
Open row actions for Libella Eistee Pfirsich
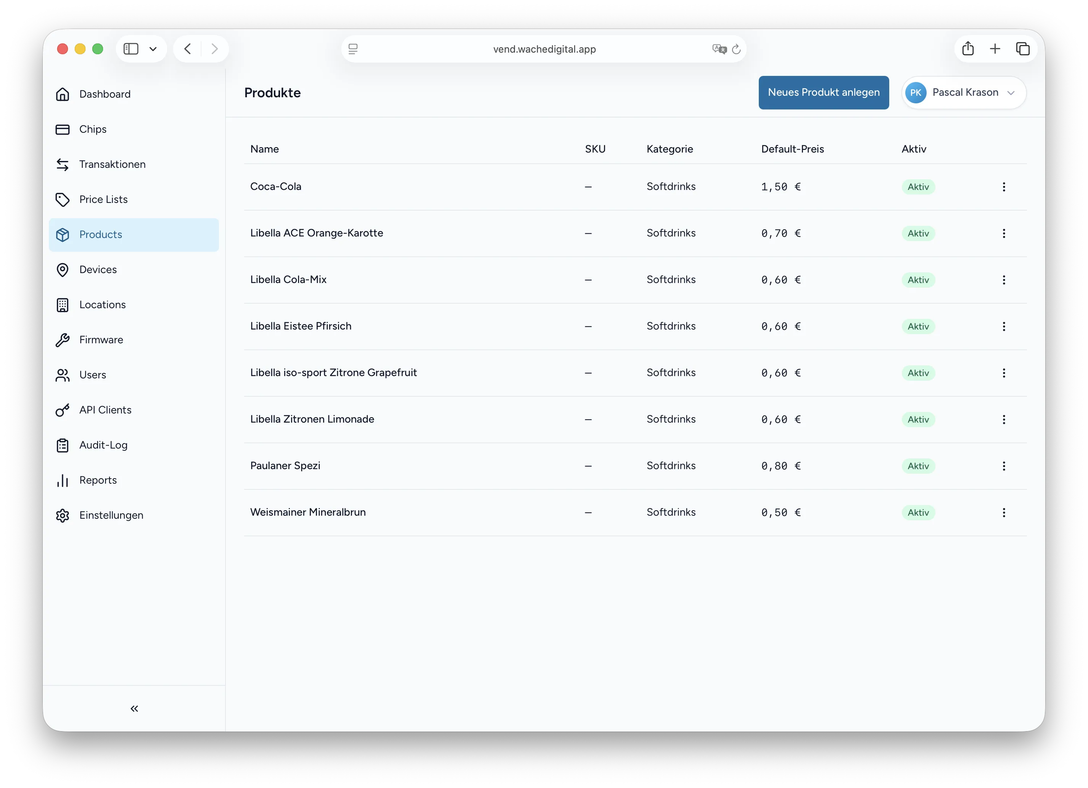(1004, 326)
